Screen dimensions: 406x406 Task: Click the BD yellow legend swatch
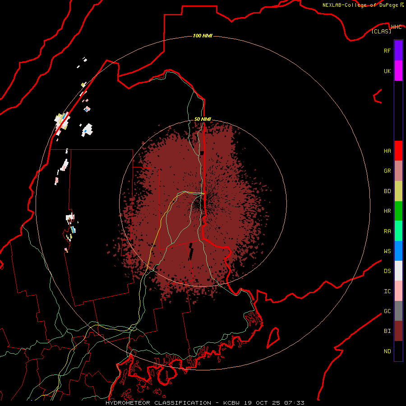click(x=398, y=191)
